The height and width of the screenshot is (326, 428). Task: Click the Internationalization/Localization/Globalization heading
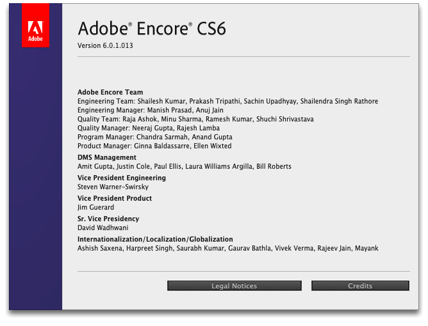[155, 239]
